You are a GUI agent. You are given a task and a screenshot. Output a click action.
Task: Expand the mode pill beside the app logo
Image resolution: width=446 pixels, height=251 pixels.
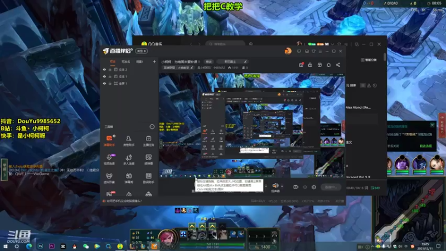tap(142, 51)
